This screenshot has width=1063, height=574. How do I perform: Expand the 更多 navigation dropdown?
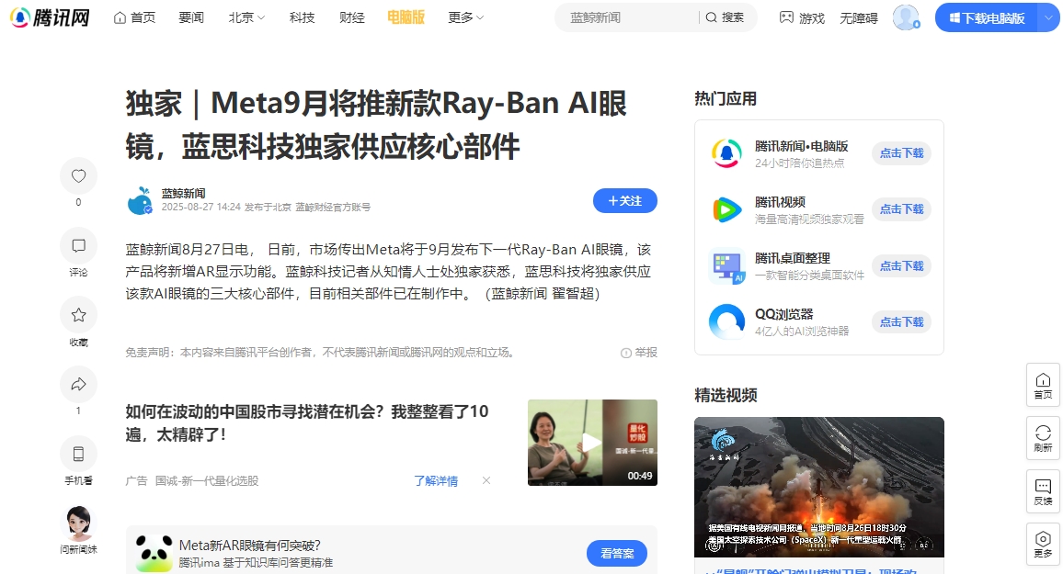[x=465, y=17]
